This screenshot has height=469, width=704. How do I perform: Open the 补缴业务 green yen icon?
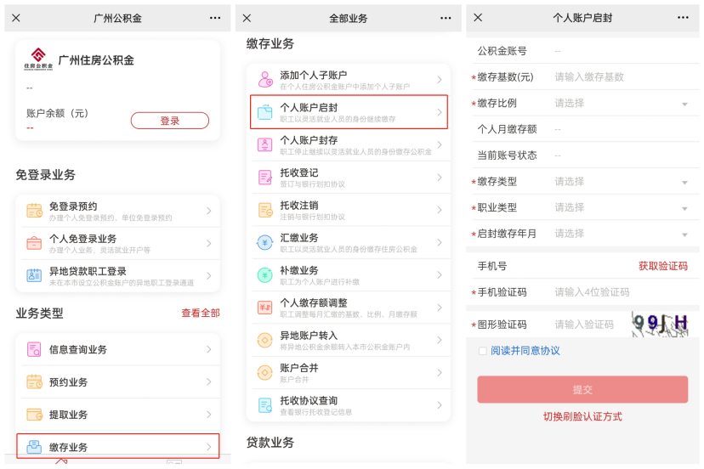coord(265,274)
